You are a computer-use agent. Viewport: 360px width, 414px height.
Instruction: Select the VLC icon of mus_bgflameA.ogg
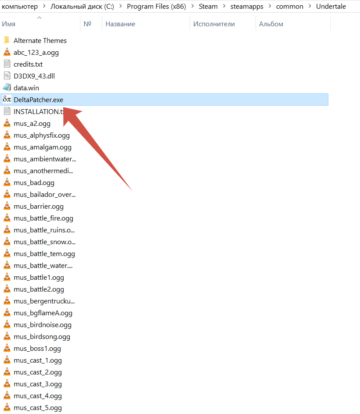click(7, 312)
